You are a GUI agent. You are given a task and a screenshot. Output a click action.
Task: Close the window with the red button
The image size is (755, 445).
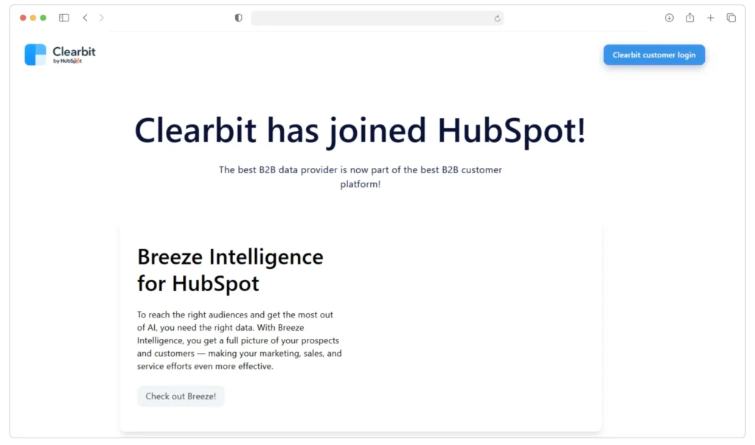tap(23, 18)
